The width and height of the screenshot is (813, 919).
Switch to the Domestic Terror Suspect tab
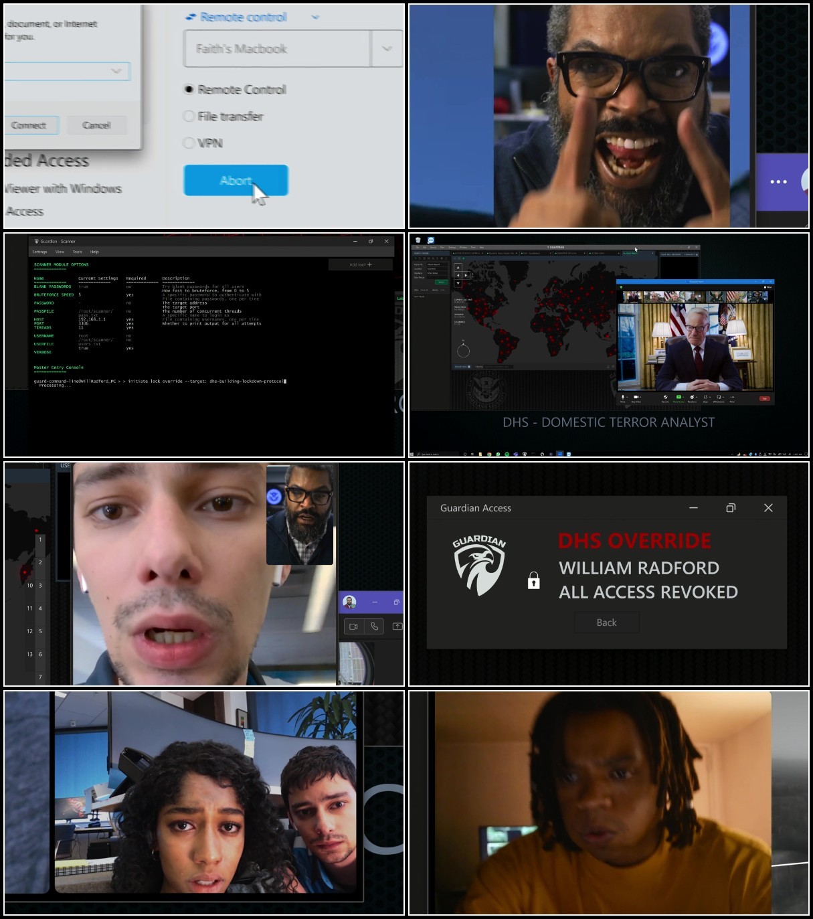pyautogui.click(x=502, y=253)
